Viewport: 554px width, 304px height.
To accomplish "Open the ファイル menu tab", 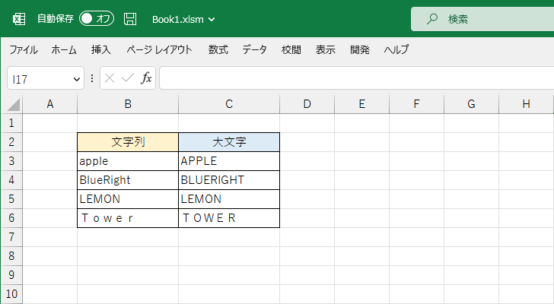I will pyautogui.click(x=24, y=49).
